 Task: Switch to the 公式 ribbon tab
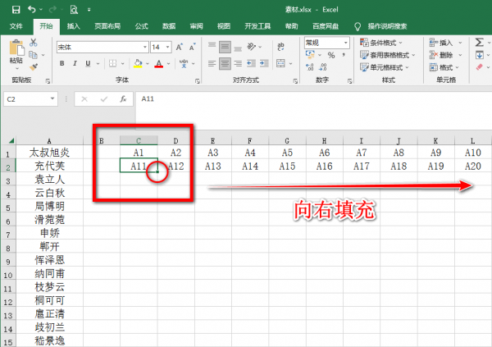coord(139,26)
